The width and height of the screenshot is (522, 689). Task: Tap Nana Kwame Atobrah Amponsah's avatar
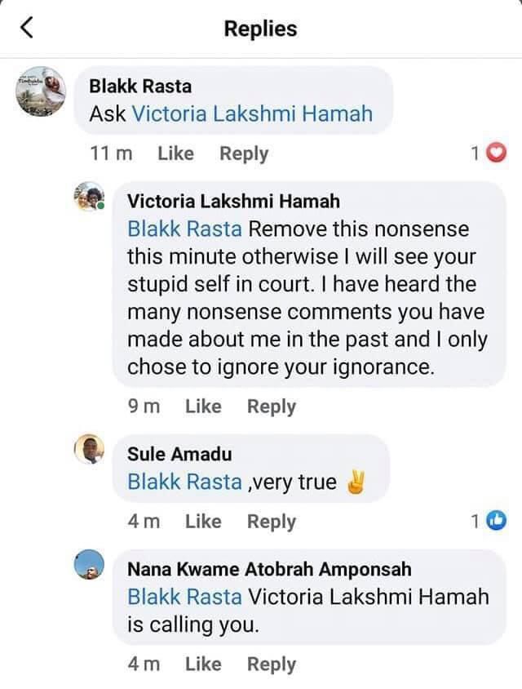point(91,566)
